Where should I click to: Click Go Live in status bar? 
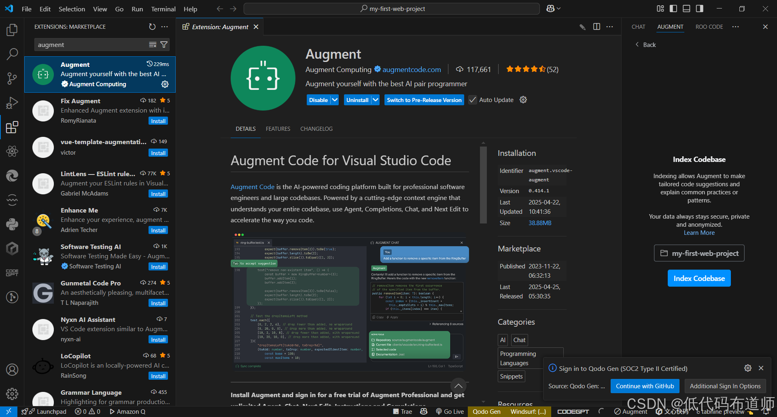coord(450,411)
